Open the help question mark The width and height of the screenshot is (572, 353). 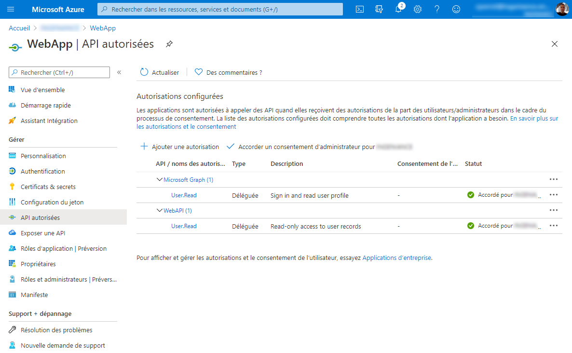pyautogui.click(x=436, y=10)
